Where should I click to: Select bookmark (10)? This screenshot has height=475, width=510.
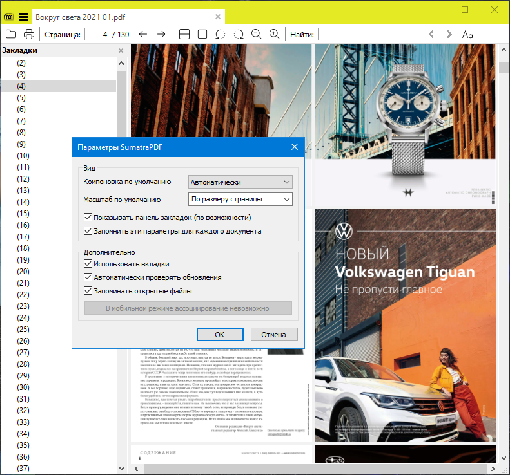click(x=23, y=156)
